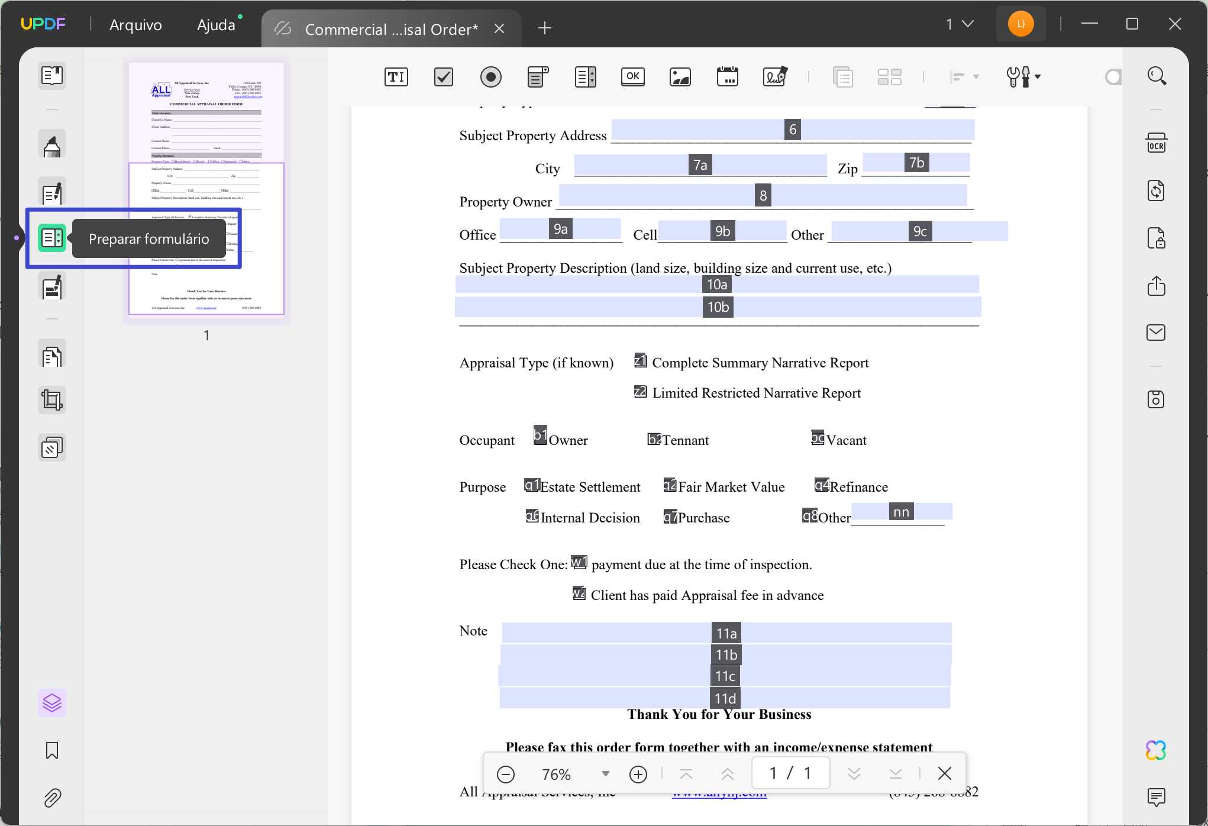This screenshot has width=1208, height=826.
Task: Open the user account avatar
Action: [x=1020, y=24]
